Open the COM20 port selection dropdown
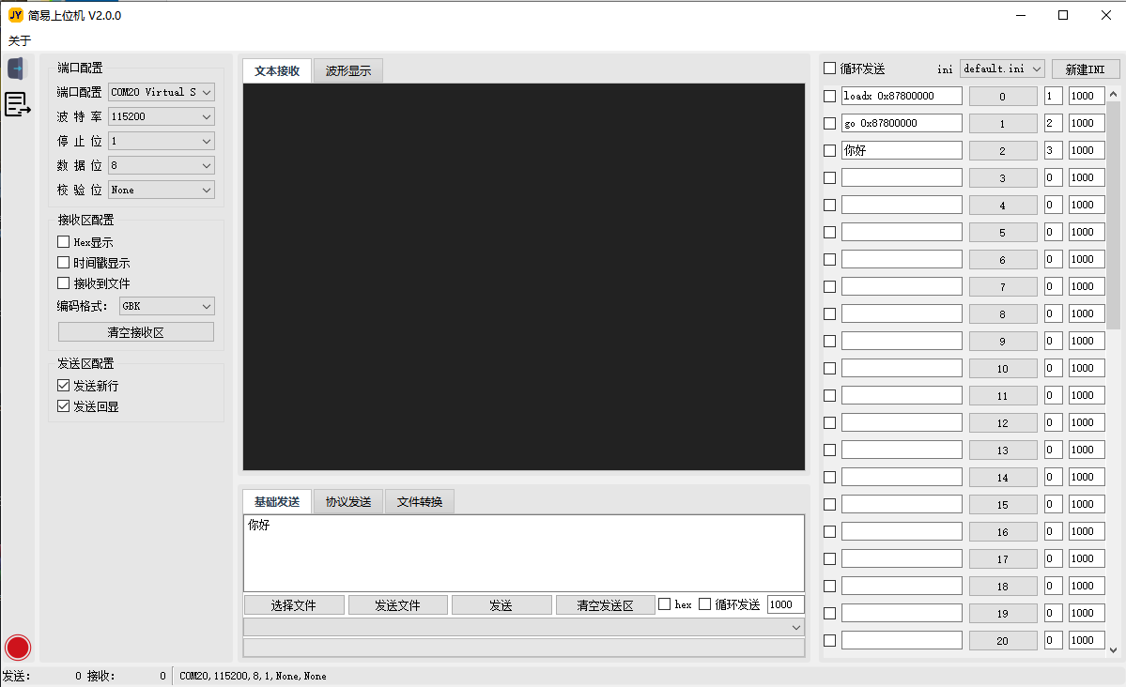 [x=160, y=92]
